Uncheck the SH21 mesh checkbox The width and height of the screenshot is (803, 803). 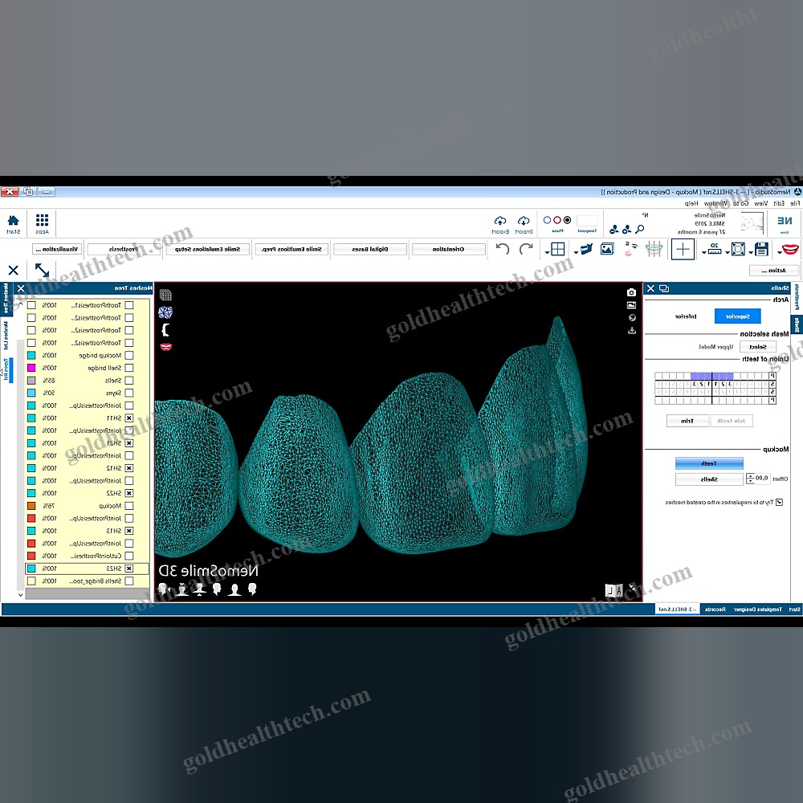tap(129, 443)
